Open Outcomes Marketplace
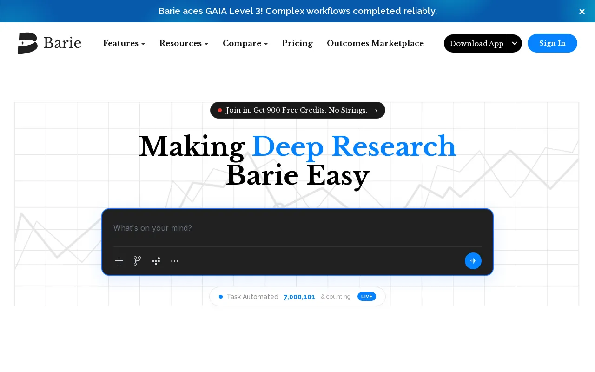The image size is (595, 372). tap(375, 43)
